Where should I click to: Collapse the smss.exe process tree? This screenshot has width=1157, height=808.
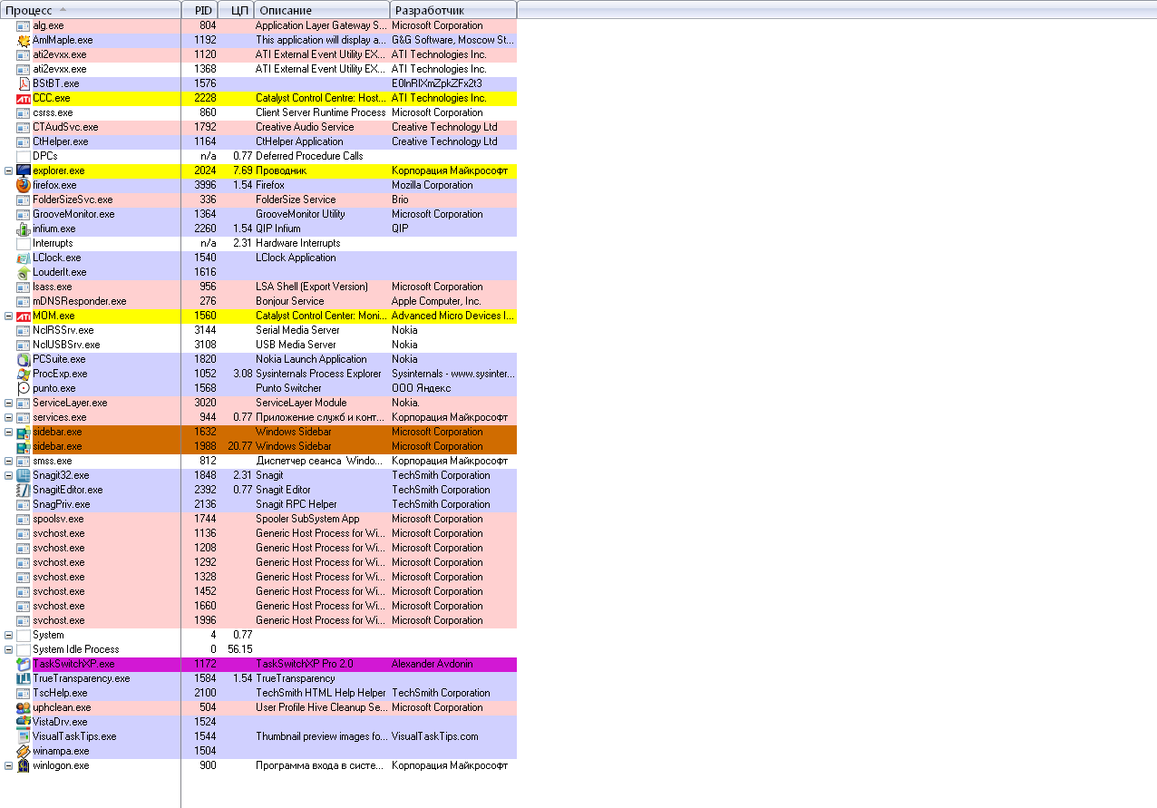pos(9,461)
